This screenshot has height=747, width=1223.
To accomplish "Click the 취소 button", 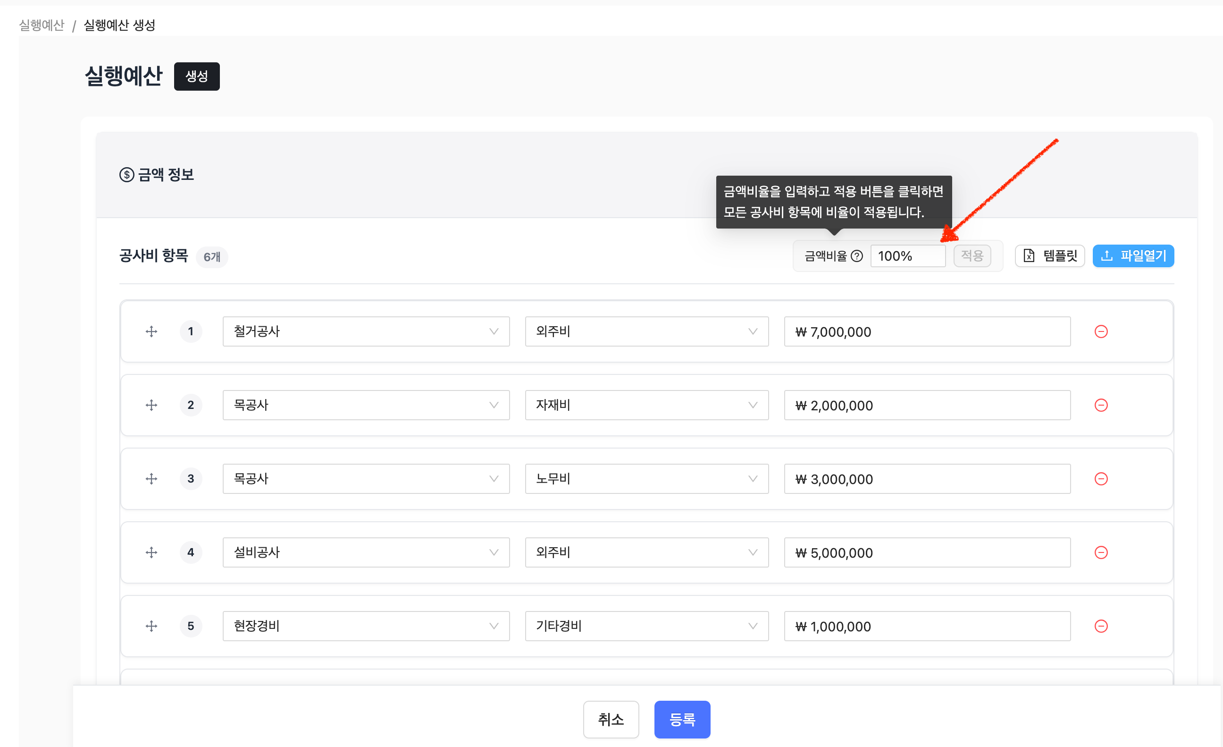I will point(611,719).
